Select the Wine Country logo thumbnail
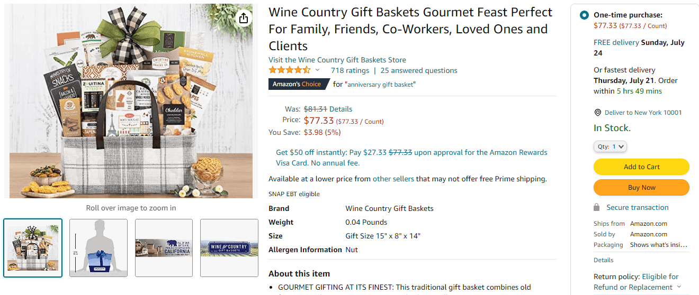Screen dimensions: 699x295 pos(229,248)
